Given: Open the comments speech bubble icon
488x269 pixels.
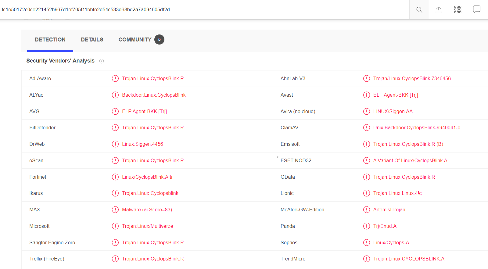Looking at the screenshot, I should [x=476, y=9].
